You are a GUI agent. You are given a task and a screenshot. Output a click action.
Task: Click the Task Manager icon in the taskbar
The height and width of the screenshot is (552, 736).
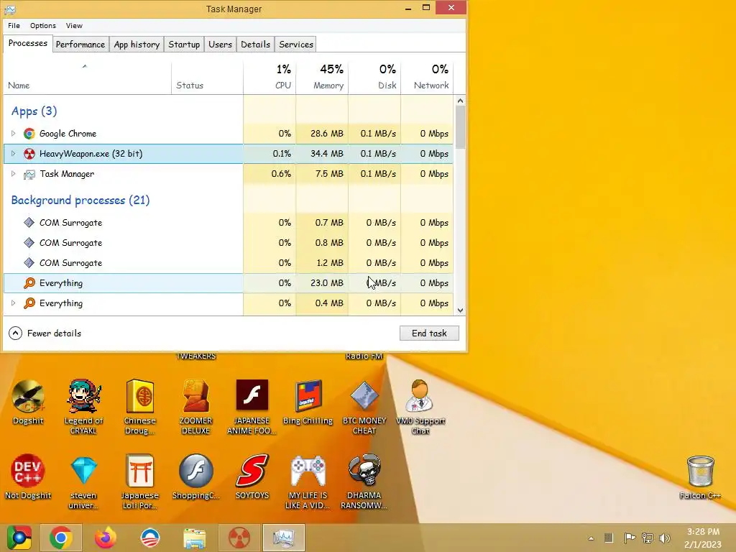[x=283, y=538]
